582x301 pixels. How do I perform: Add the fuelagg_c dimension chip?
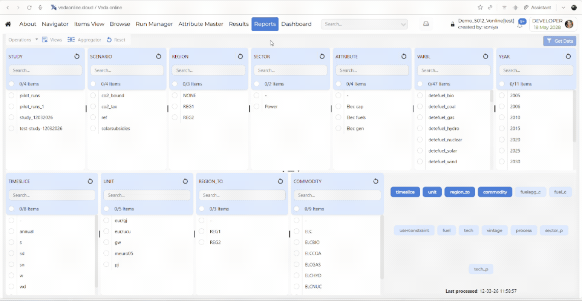click(x=531, y=192)
